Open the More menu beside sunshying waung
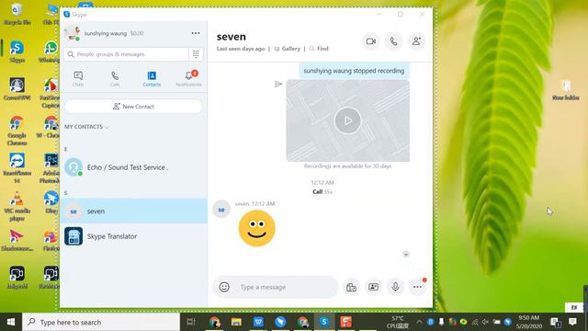588x331 pixels. 196,33
